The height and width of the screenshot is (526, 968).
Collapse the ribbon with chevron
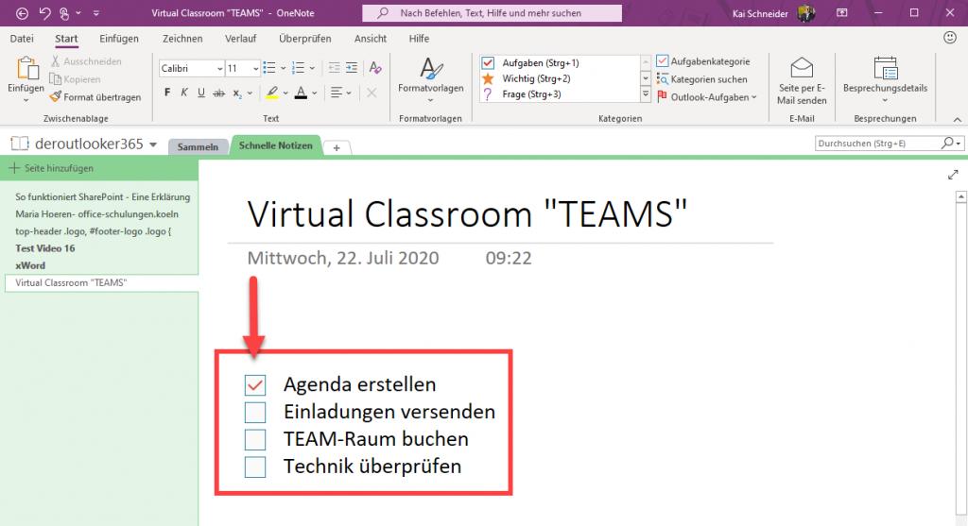tap(957, 119)
